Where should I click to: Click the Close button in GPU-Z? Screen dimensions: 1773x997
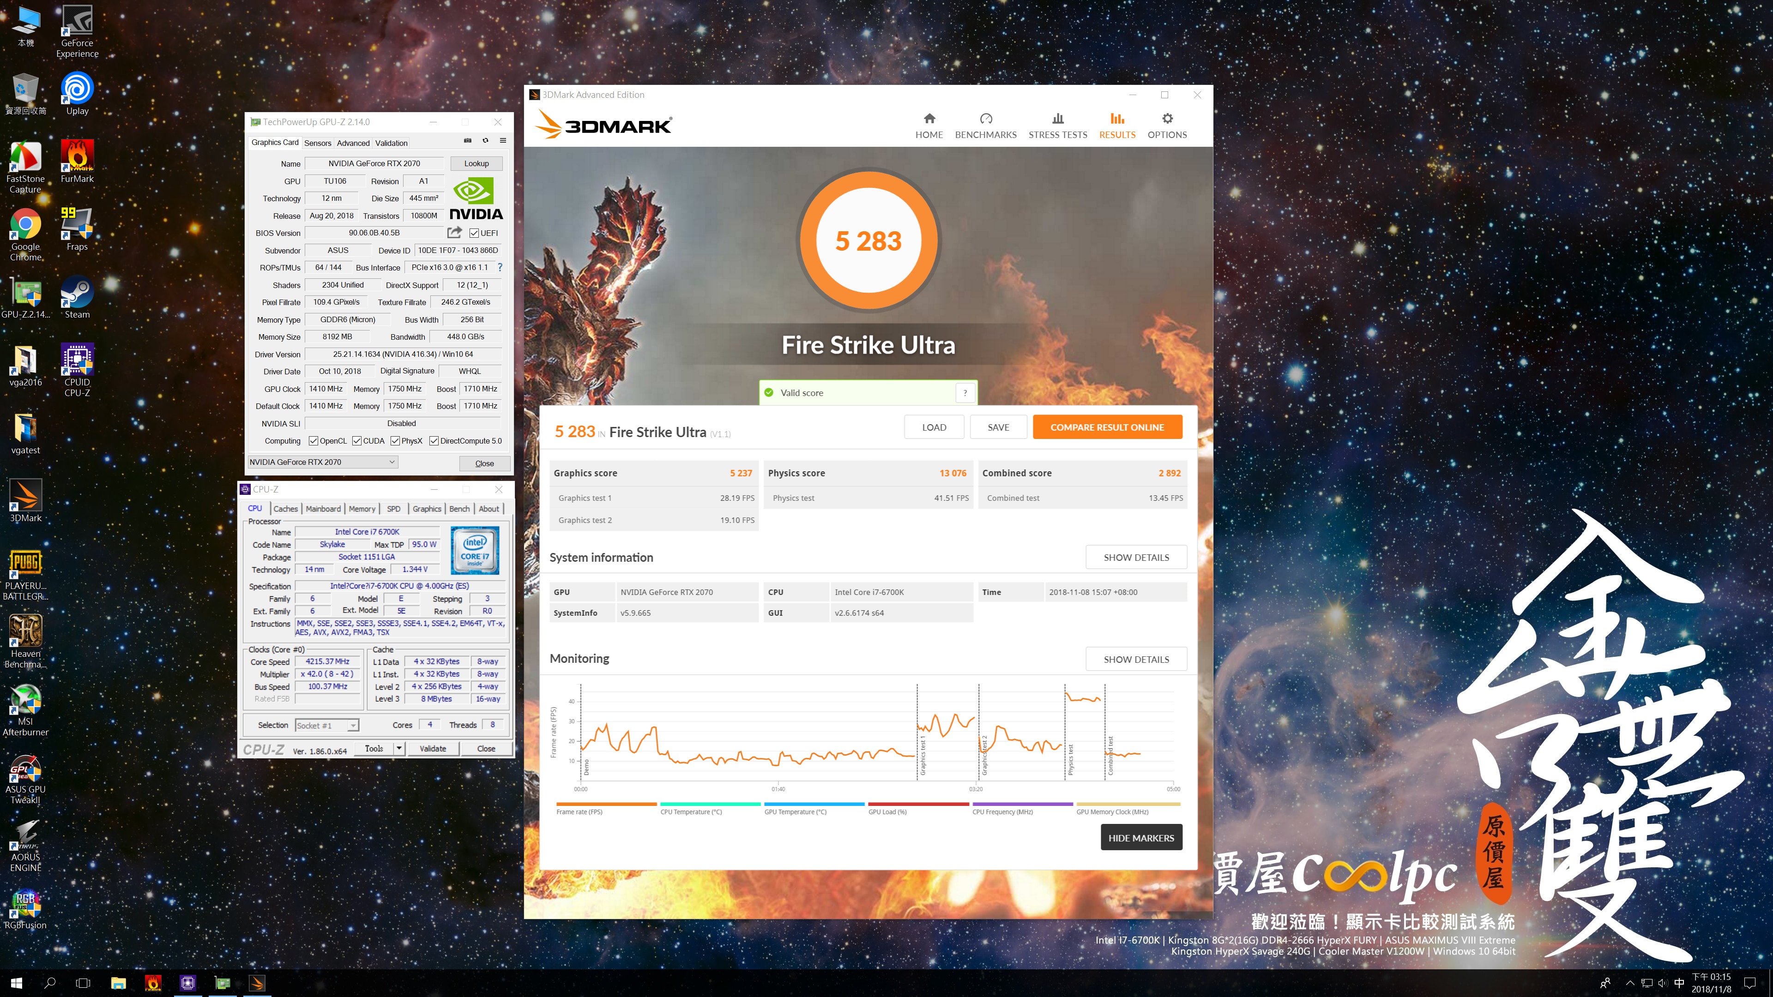coord(484,463)
